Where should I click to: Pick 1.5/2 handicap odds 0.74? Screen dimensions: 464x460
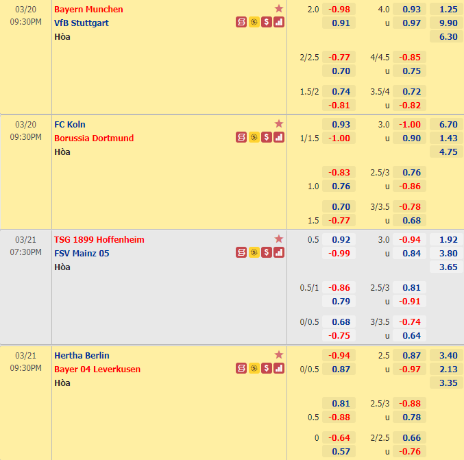coord(339,91)
